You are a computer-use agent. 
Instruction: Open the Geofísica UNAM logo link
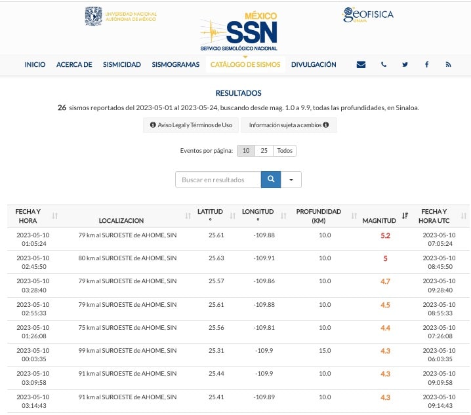[x=368, y=14]
